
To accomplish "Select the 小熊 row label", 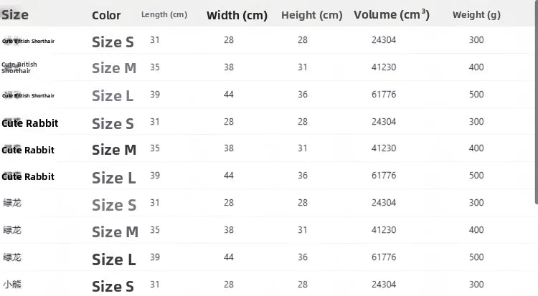I will pos(12,285).
